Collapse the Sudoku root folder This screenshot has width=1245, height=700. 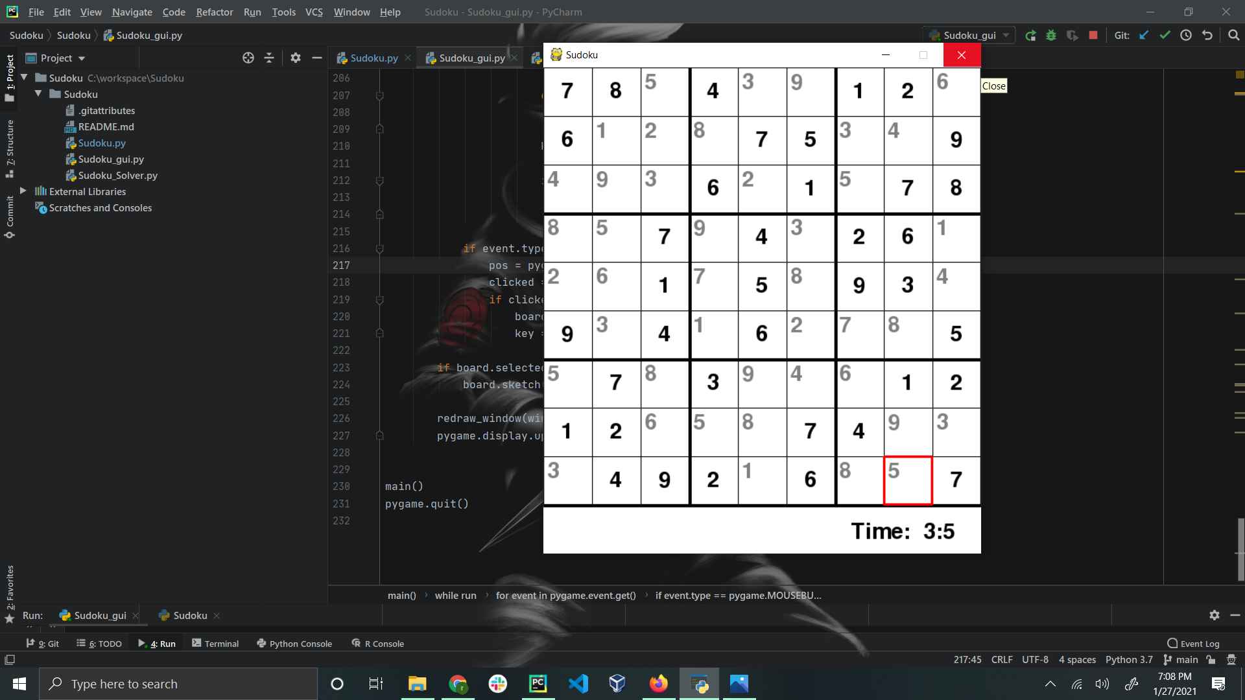pyautogui.click(x=24, y=77)
